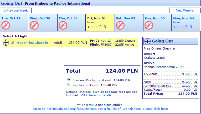Click the Going Out page heading
Viewport: 201px width, 114px height.
[12, 3]
